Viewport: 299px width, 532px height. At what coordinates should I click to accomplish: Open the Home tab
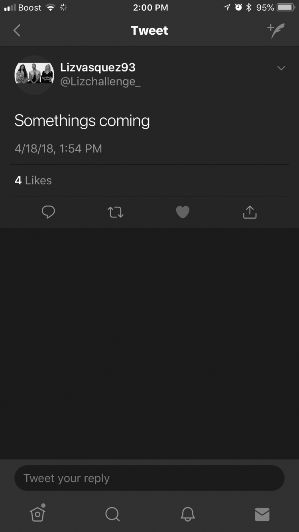(x=37, y=513)
